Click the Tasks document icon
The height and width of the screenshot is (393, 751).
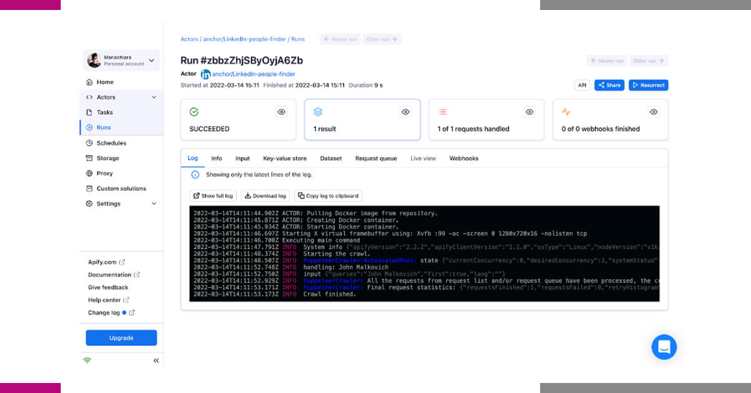(x=89, y=113)
